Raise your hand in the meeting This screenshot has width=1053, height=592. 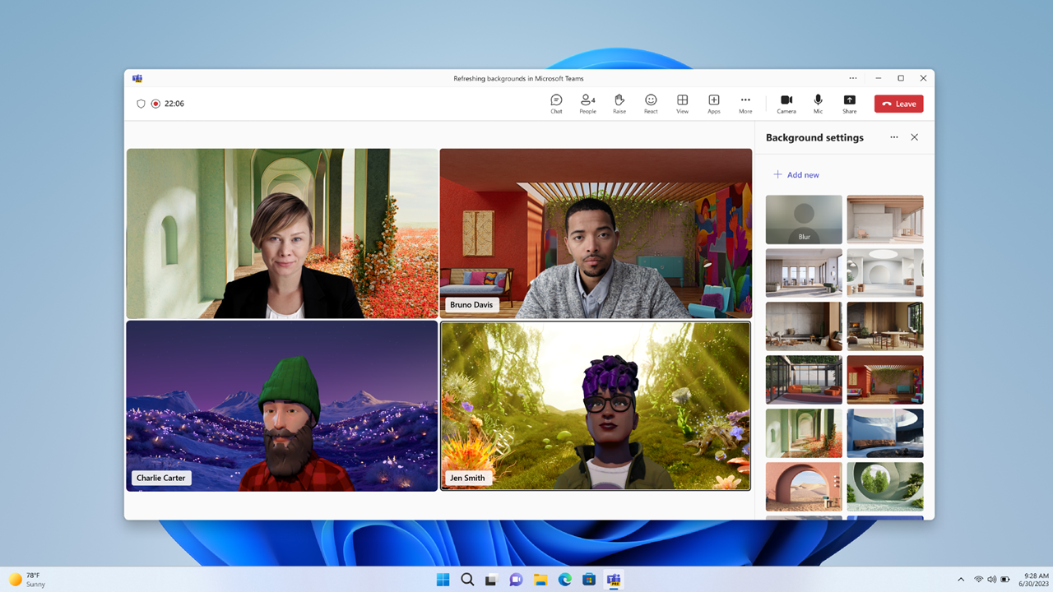tap(619, 104)
